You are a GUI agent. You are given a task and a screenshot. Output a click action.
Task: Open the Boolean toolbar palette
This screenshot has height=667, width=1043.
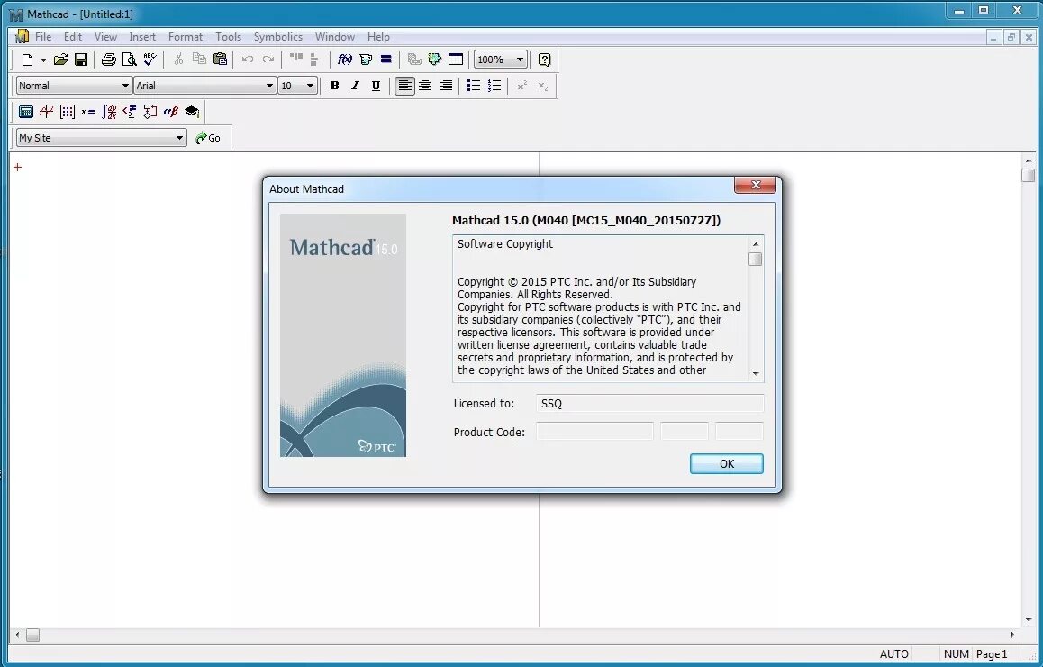pyautogui.click(x=130, y=112)
